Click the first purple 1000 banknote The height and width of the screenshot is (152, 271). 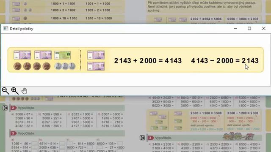22,55
